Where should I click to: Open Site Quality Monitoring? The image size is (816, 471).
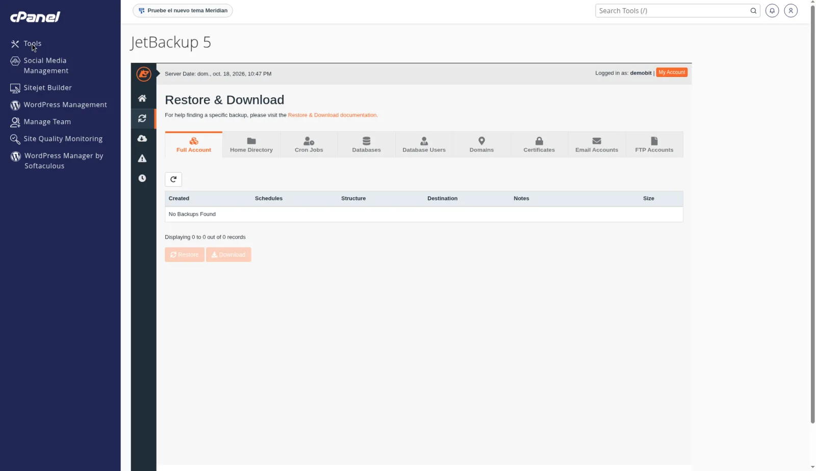[x=57, y=139]
